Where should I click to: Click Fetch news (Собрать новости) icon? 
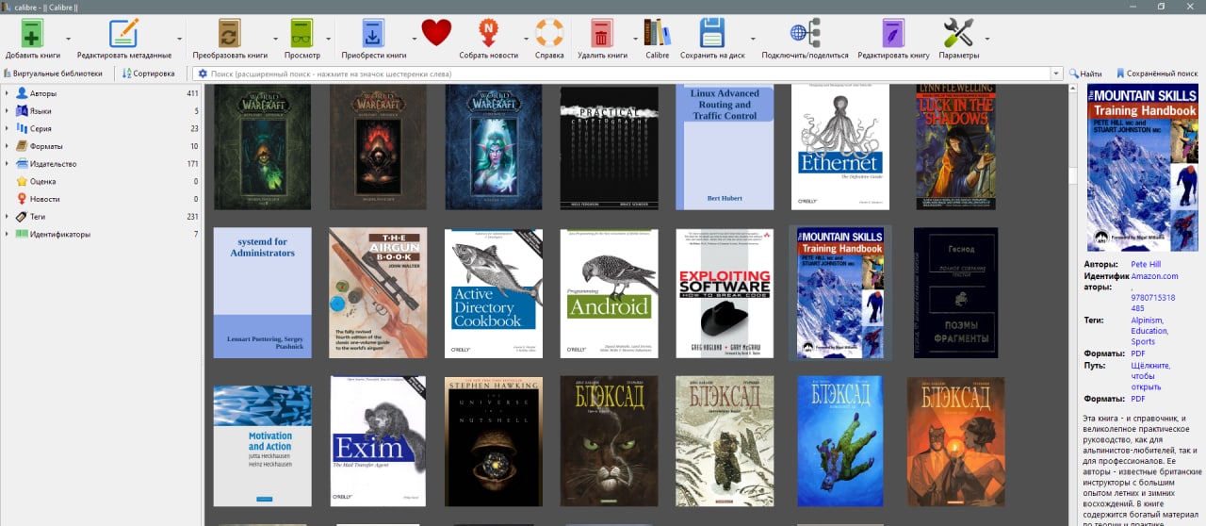pos(488,33)
